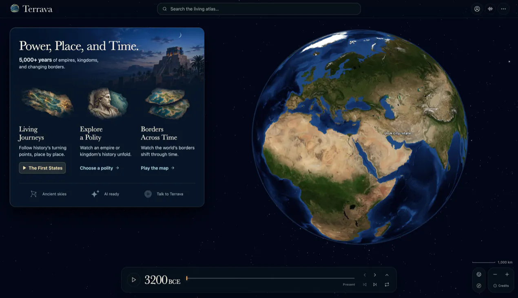Expand timeline panel with up chevron
The width and height of the screenshot is (518, 298).
click(x=387, y=275)
